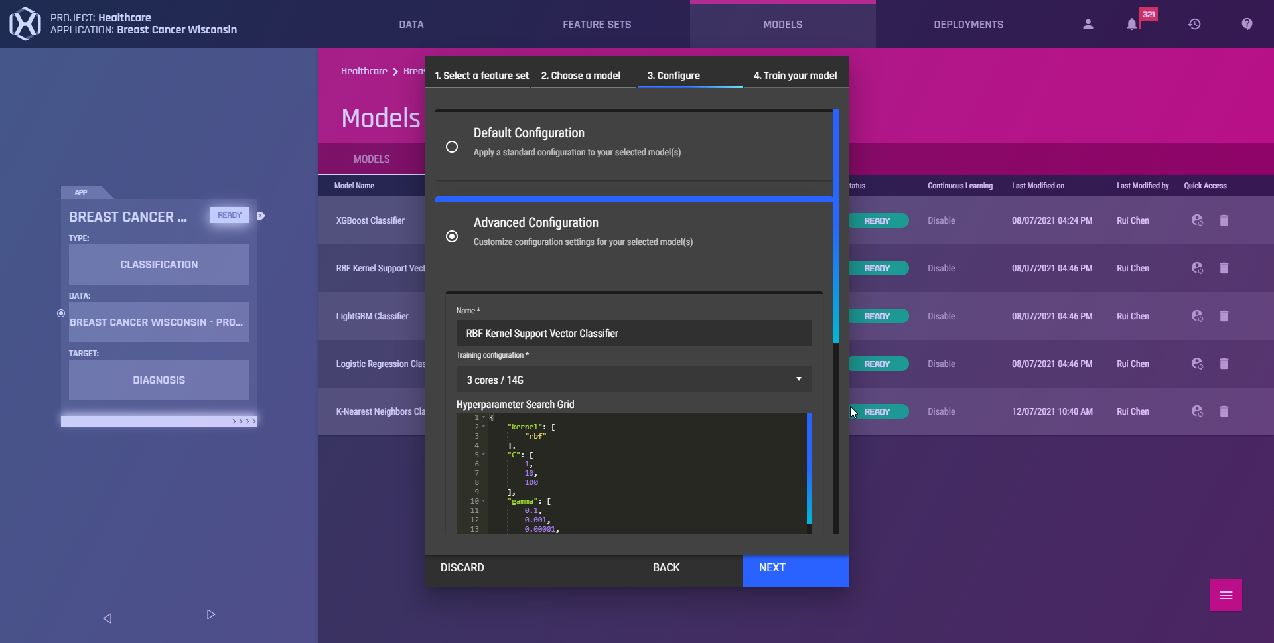Open the user profile icon
Screen dimensions: 1274x643
[1088, 24]
